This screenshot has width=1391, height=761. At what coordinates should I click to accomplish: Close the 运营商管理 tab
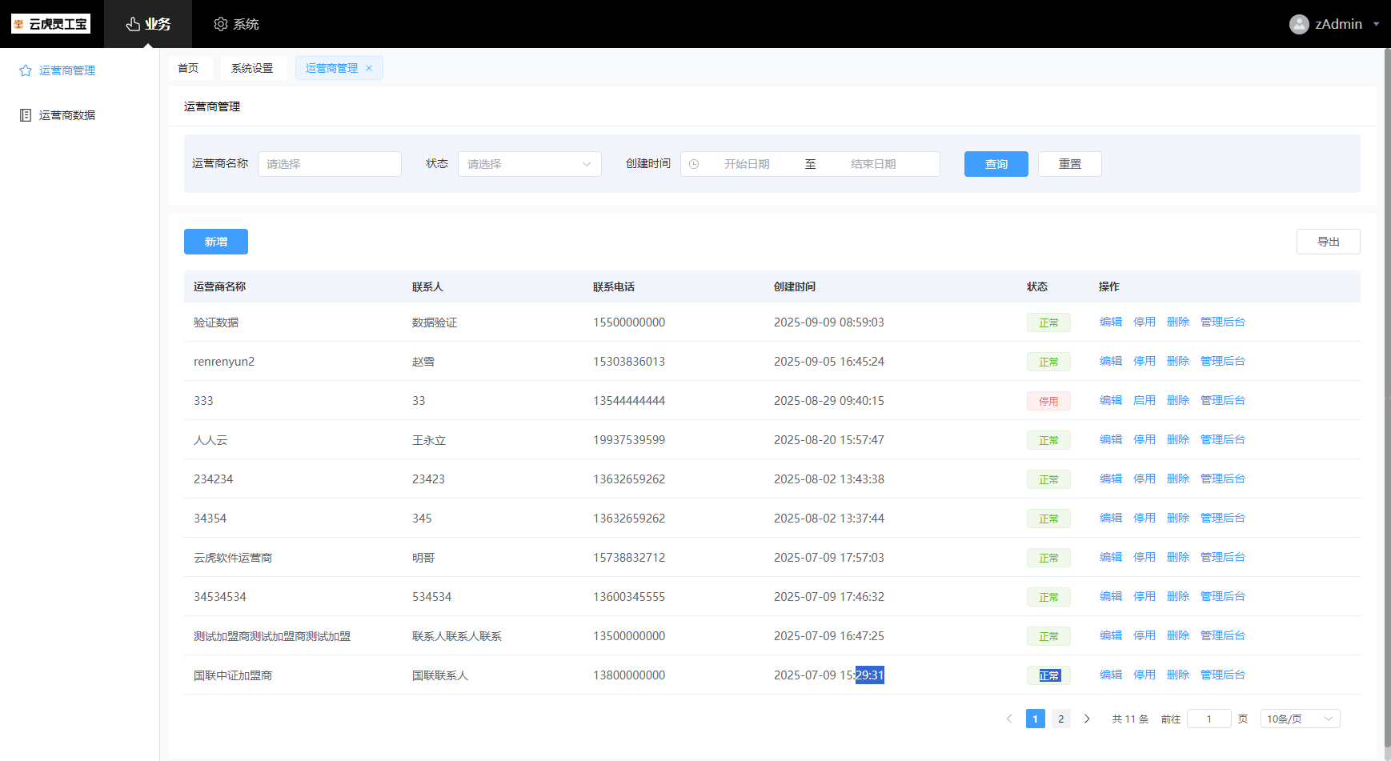tap(369, 68)
